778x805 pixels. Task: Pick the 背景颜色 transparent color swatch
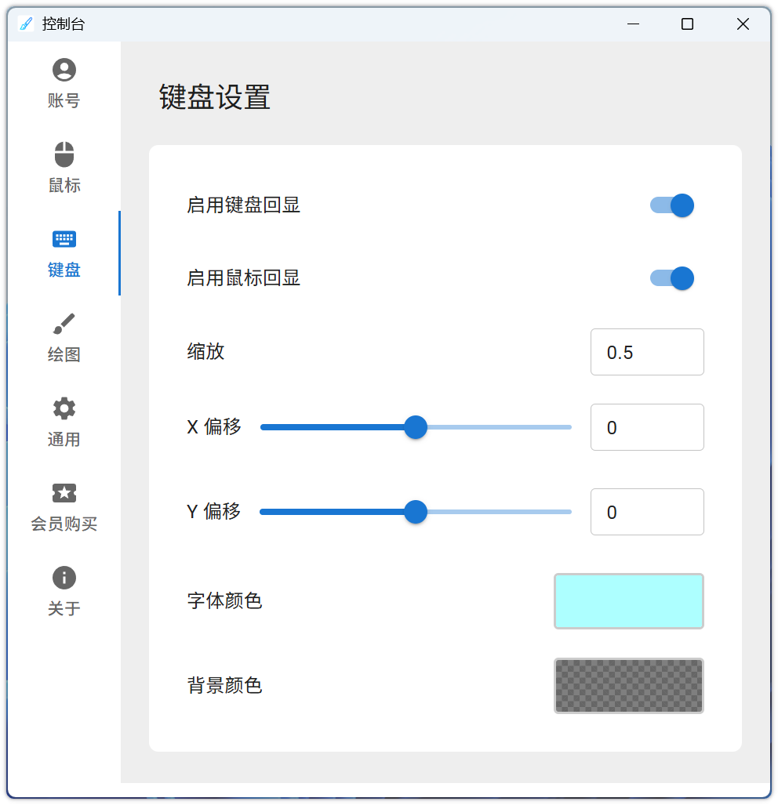(x=629, y=686)
